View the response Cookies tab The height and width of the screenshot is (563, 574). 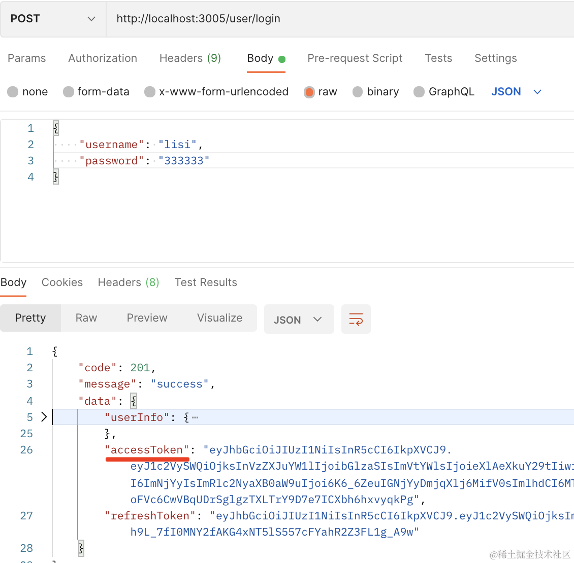(x=62, y=283)
